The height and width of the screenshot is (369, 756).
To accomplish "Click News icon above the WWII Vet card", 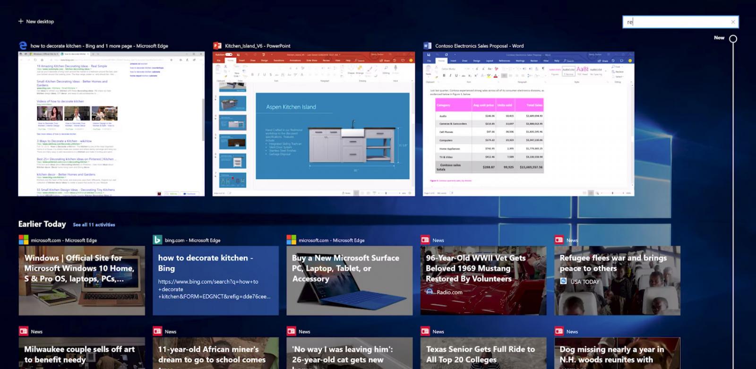I will point(425,240).
